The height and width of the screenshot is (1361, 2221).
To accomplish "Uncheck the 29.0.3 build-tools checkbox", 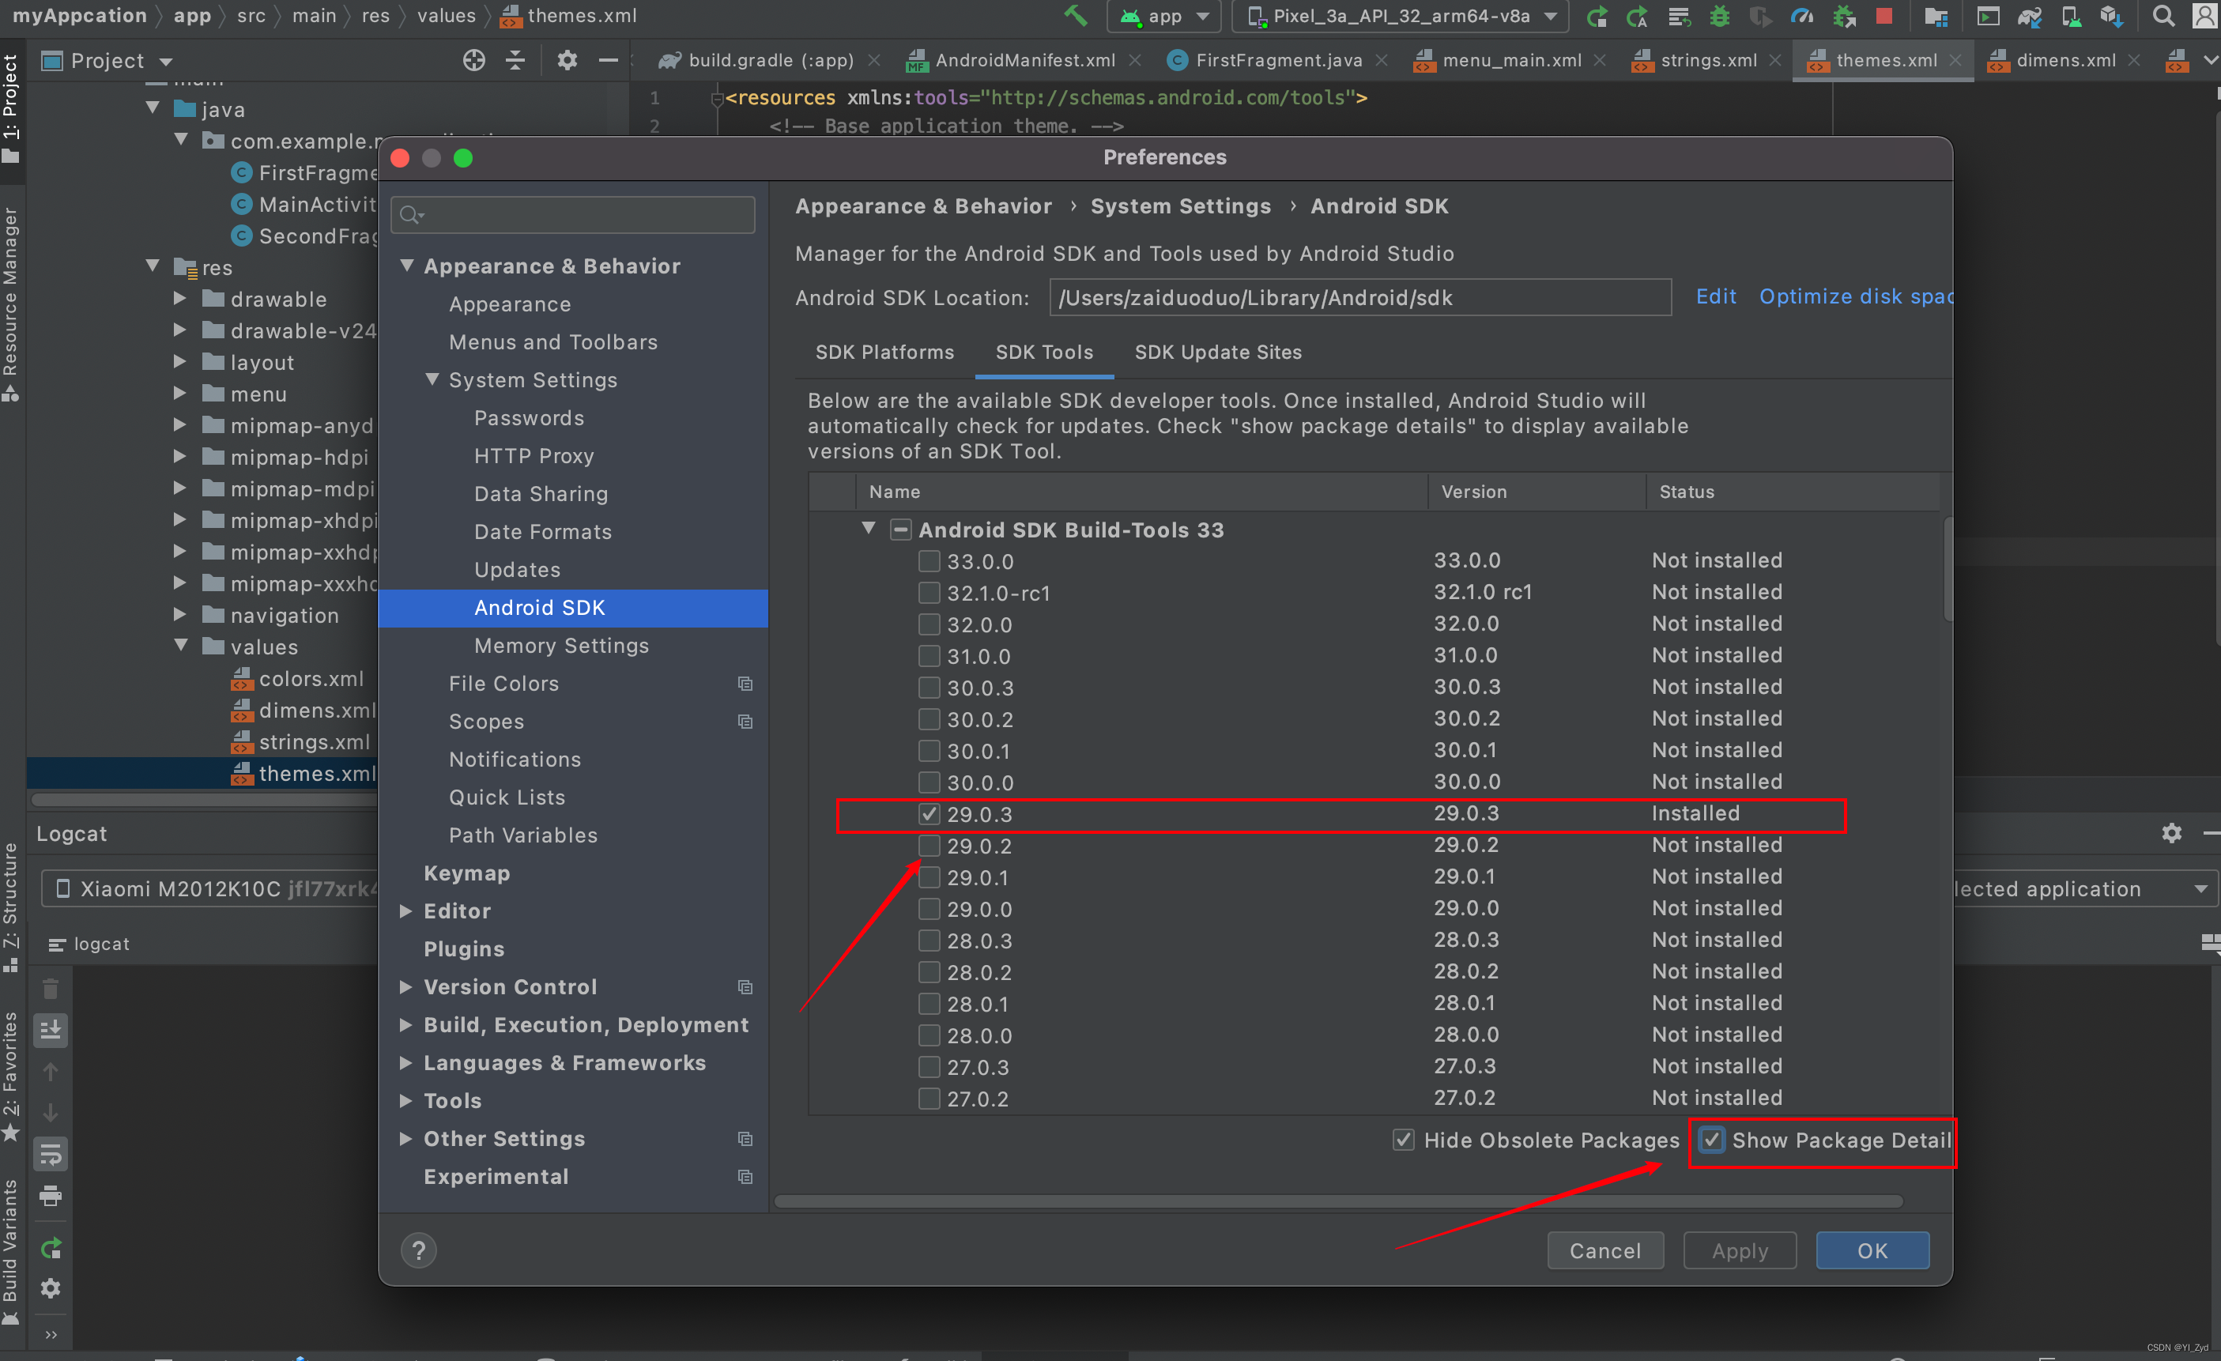I will 929,814.
